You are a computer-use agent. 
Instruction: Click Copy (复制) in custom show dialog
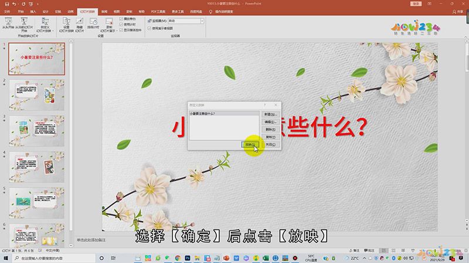click(x=270, y=137)
